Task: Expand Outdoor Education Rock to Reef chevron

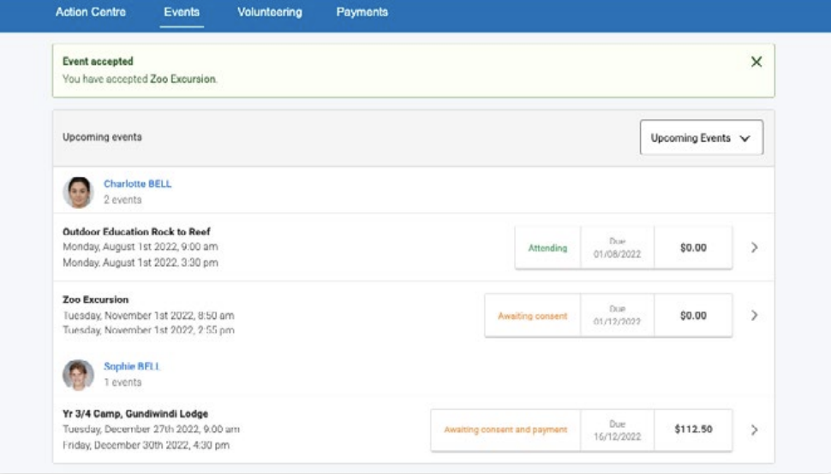Action: [754, 247]
